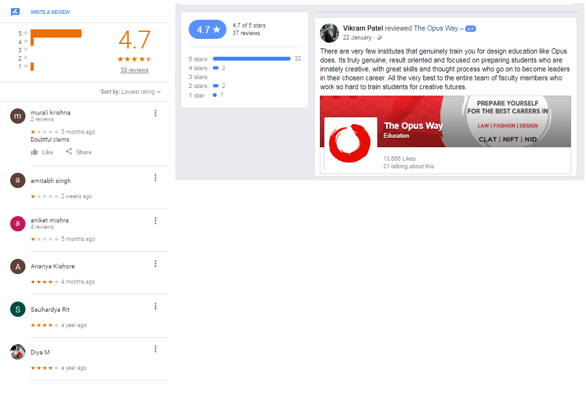585x401 pixels.
Task: Open aniket mishra's profile name
Action: point(50,221)
